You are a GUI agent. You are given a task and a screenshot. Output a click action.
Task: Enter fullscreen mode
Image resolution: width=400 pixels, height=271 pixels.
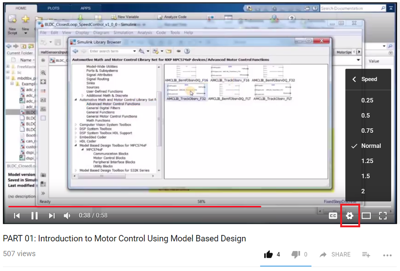[x=383, y=216]
